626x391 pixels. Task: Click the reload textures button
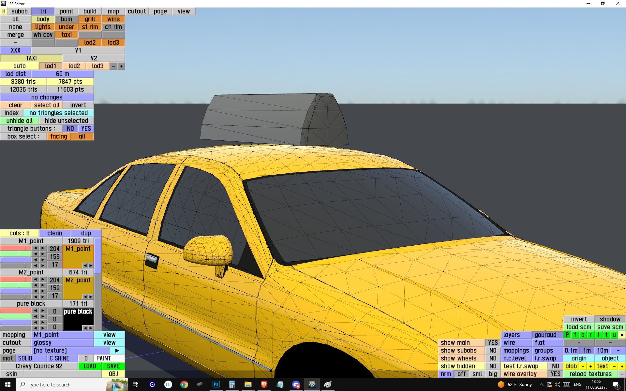tap(590, 374)
